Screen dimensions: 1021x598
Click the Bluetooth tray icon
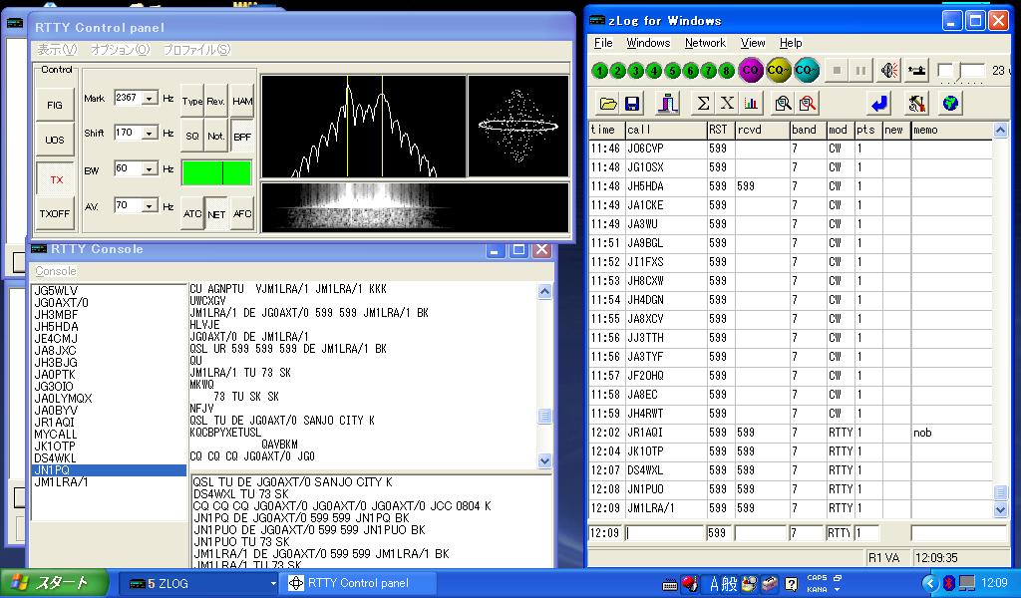tap(949, 582)
